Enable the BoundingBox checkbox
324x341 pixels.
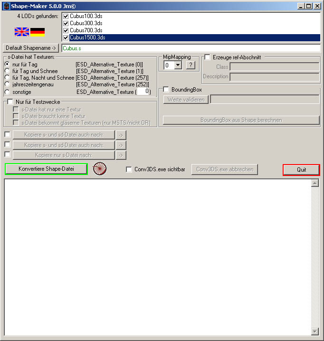166,90
